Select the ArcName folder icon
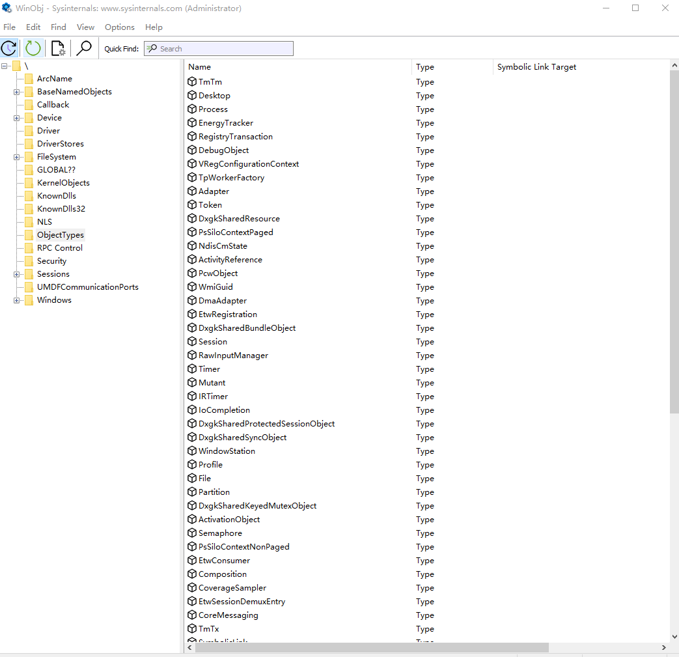 tap(29, 79)
